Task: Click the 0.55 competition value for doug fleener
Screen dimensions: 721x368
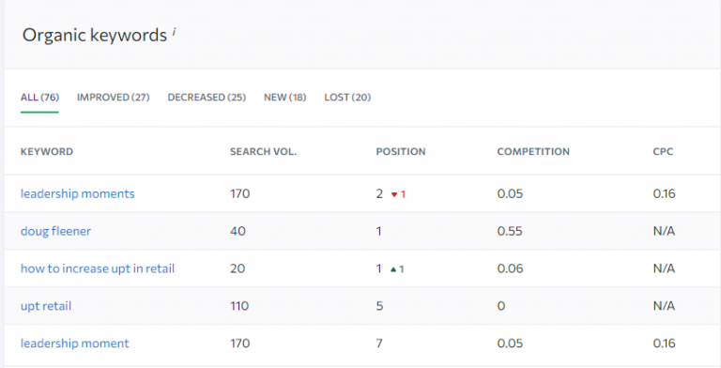Action: tap(510, 231)
